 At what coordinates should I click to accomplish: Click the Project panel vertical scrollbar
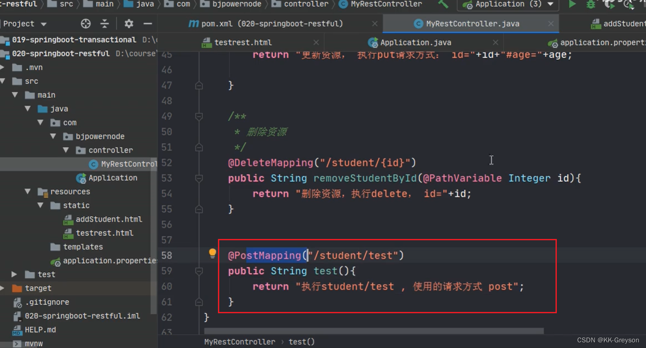click(153, 237)
